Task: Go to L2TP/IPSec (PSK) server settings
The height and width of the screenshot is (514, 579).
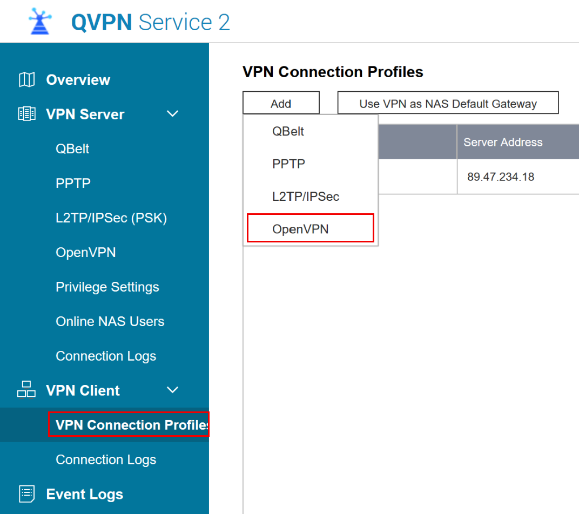Action: pyautogui.click(x=111, y=218)
